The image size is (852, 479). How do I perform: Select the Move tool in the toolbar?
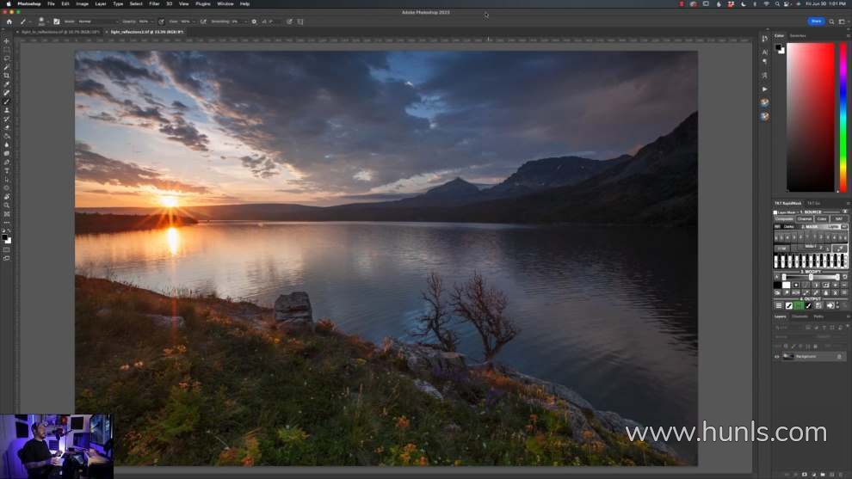point(7,41)
